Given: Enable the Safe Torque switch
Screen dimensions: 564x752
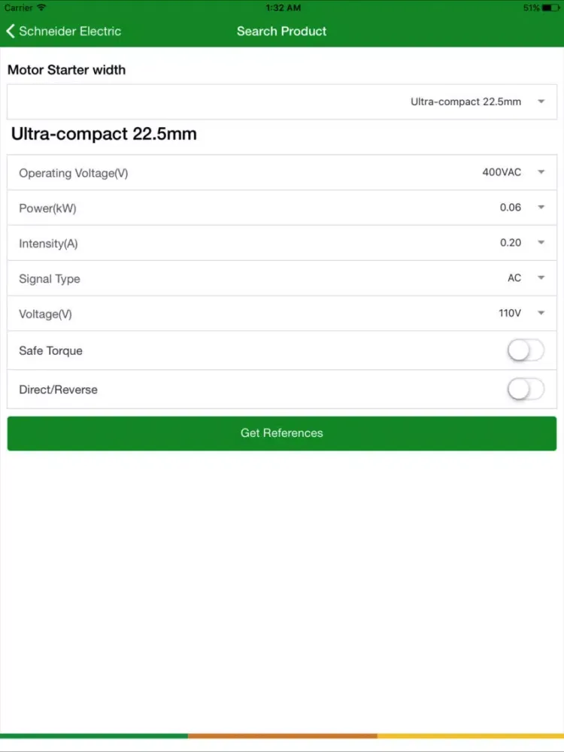Looking at the screenshot, I should tap(526, 350).
